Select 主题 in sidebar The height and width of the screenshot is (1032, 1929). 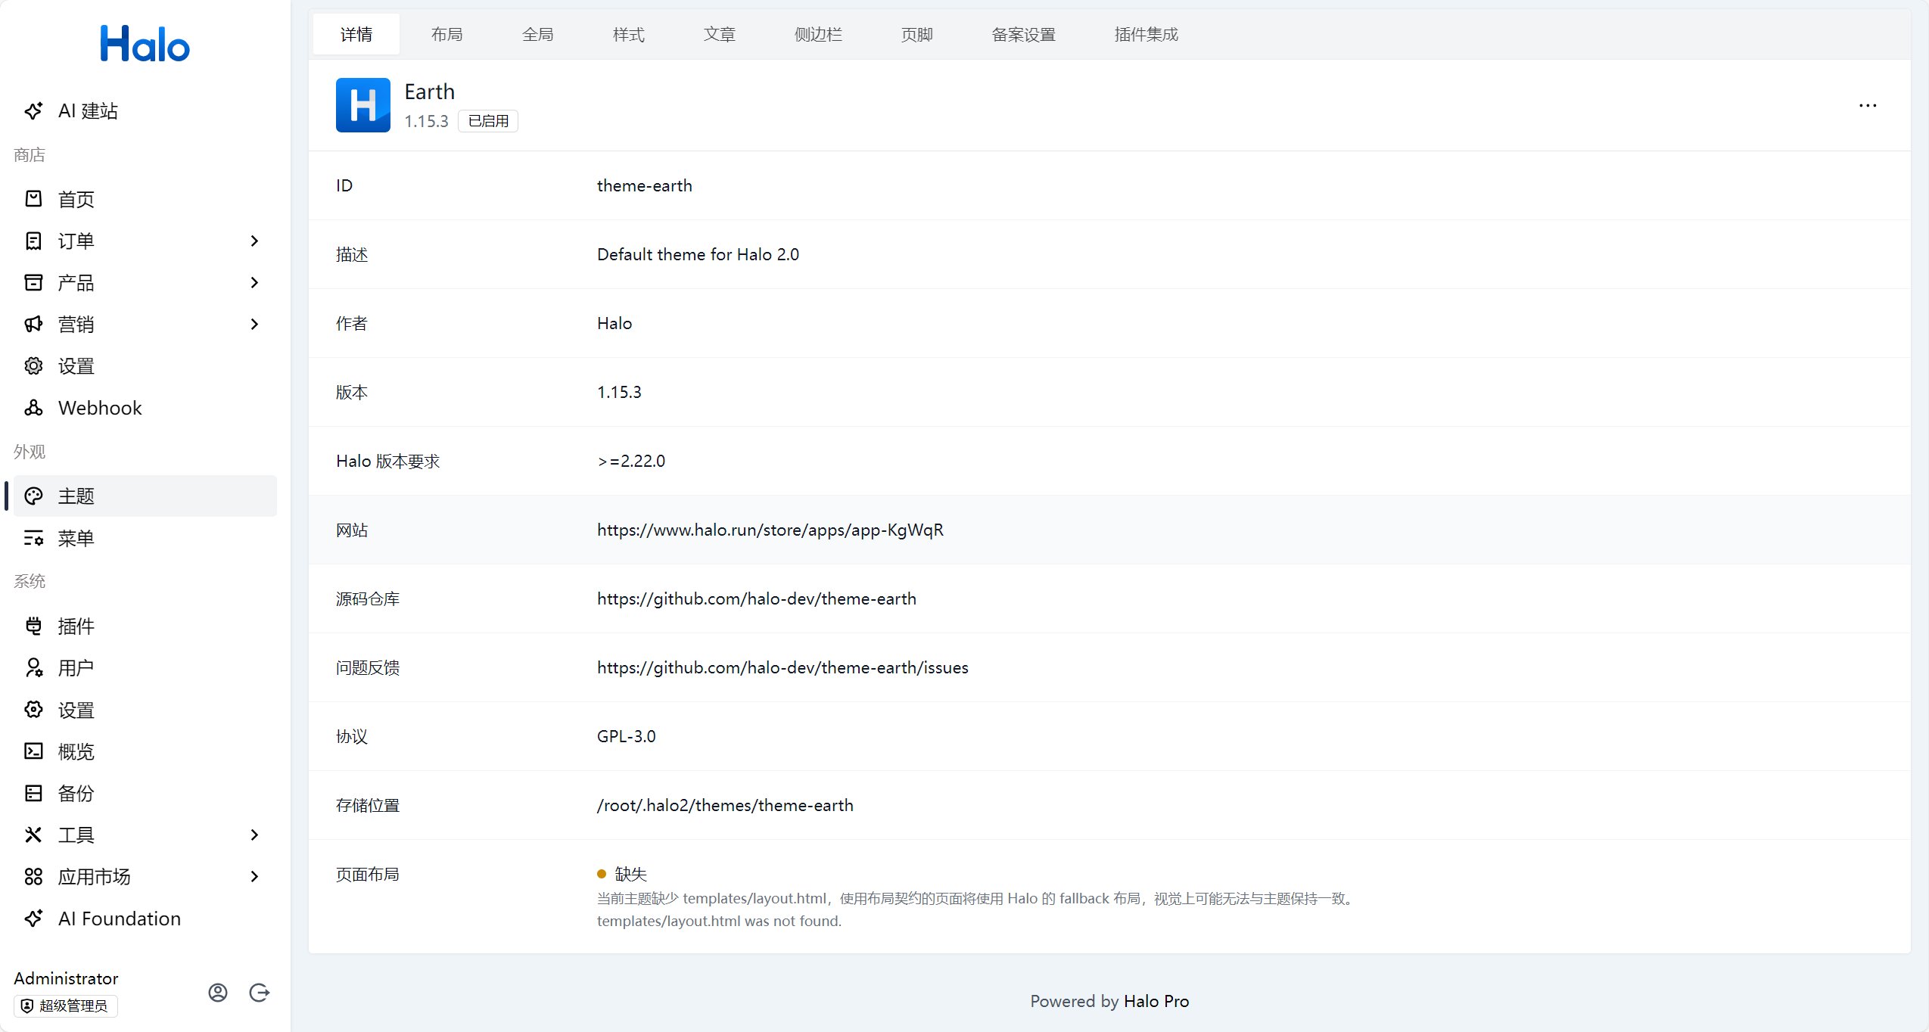pos(145,496)
